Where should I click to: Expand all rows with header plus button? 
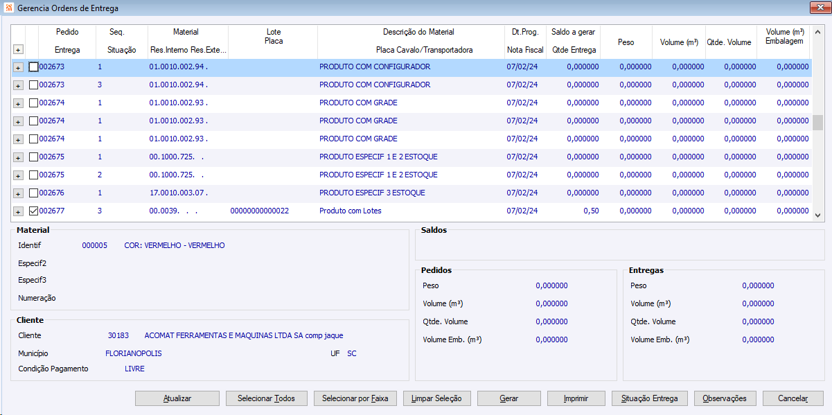18,50
